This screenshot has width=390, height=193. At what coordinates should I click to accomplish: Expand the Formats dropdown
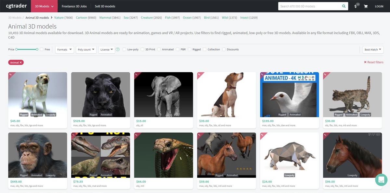click(64, 50)
